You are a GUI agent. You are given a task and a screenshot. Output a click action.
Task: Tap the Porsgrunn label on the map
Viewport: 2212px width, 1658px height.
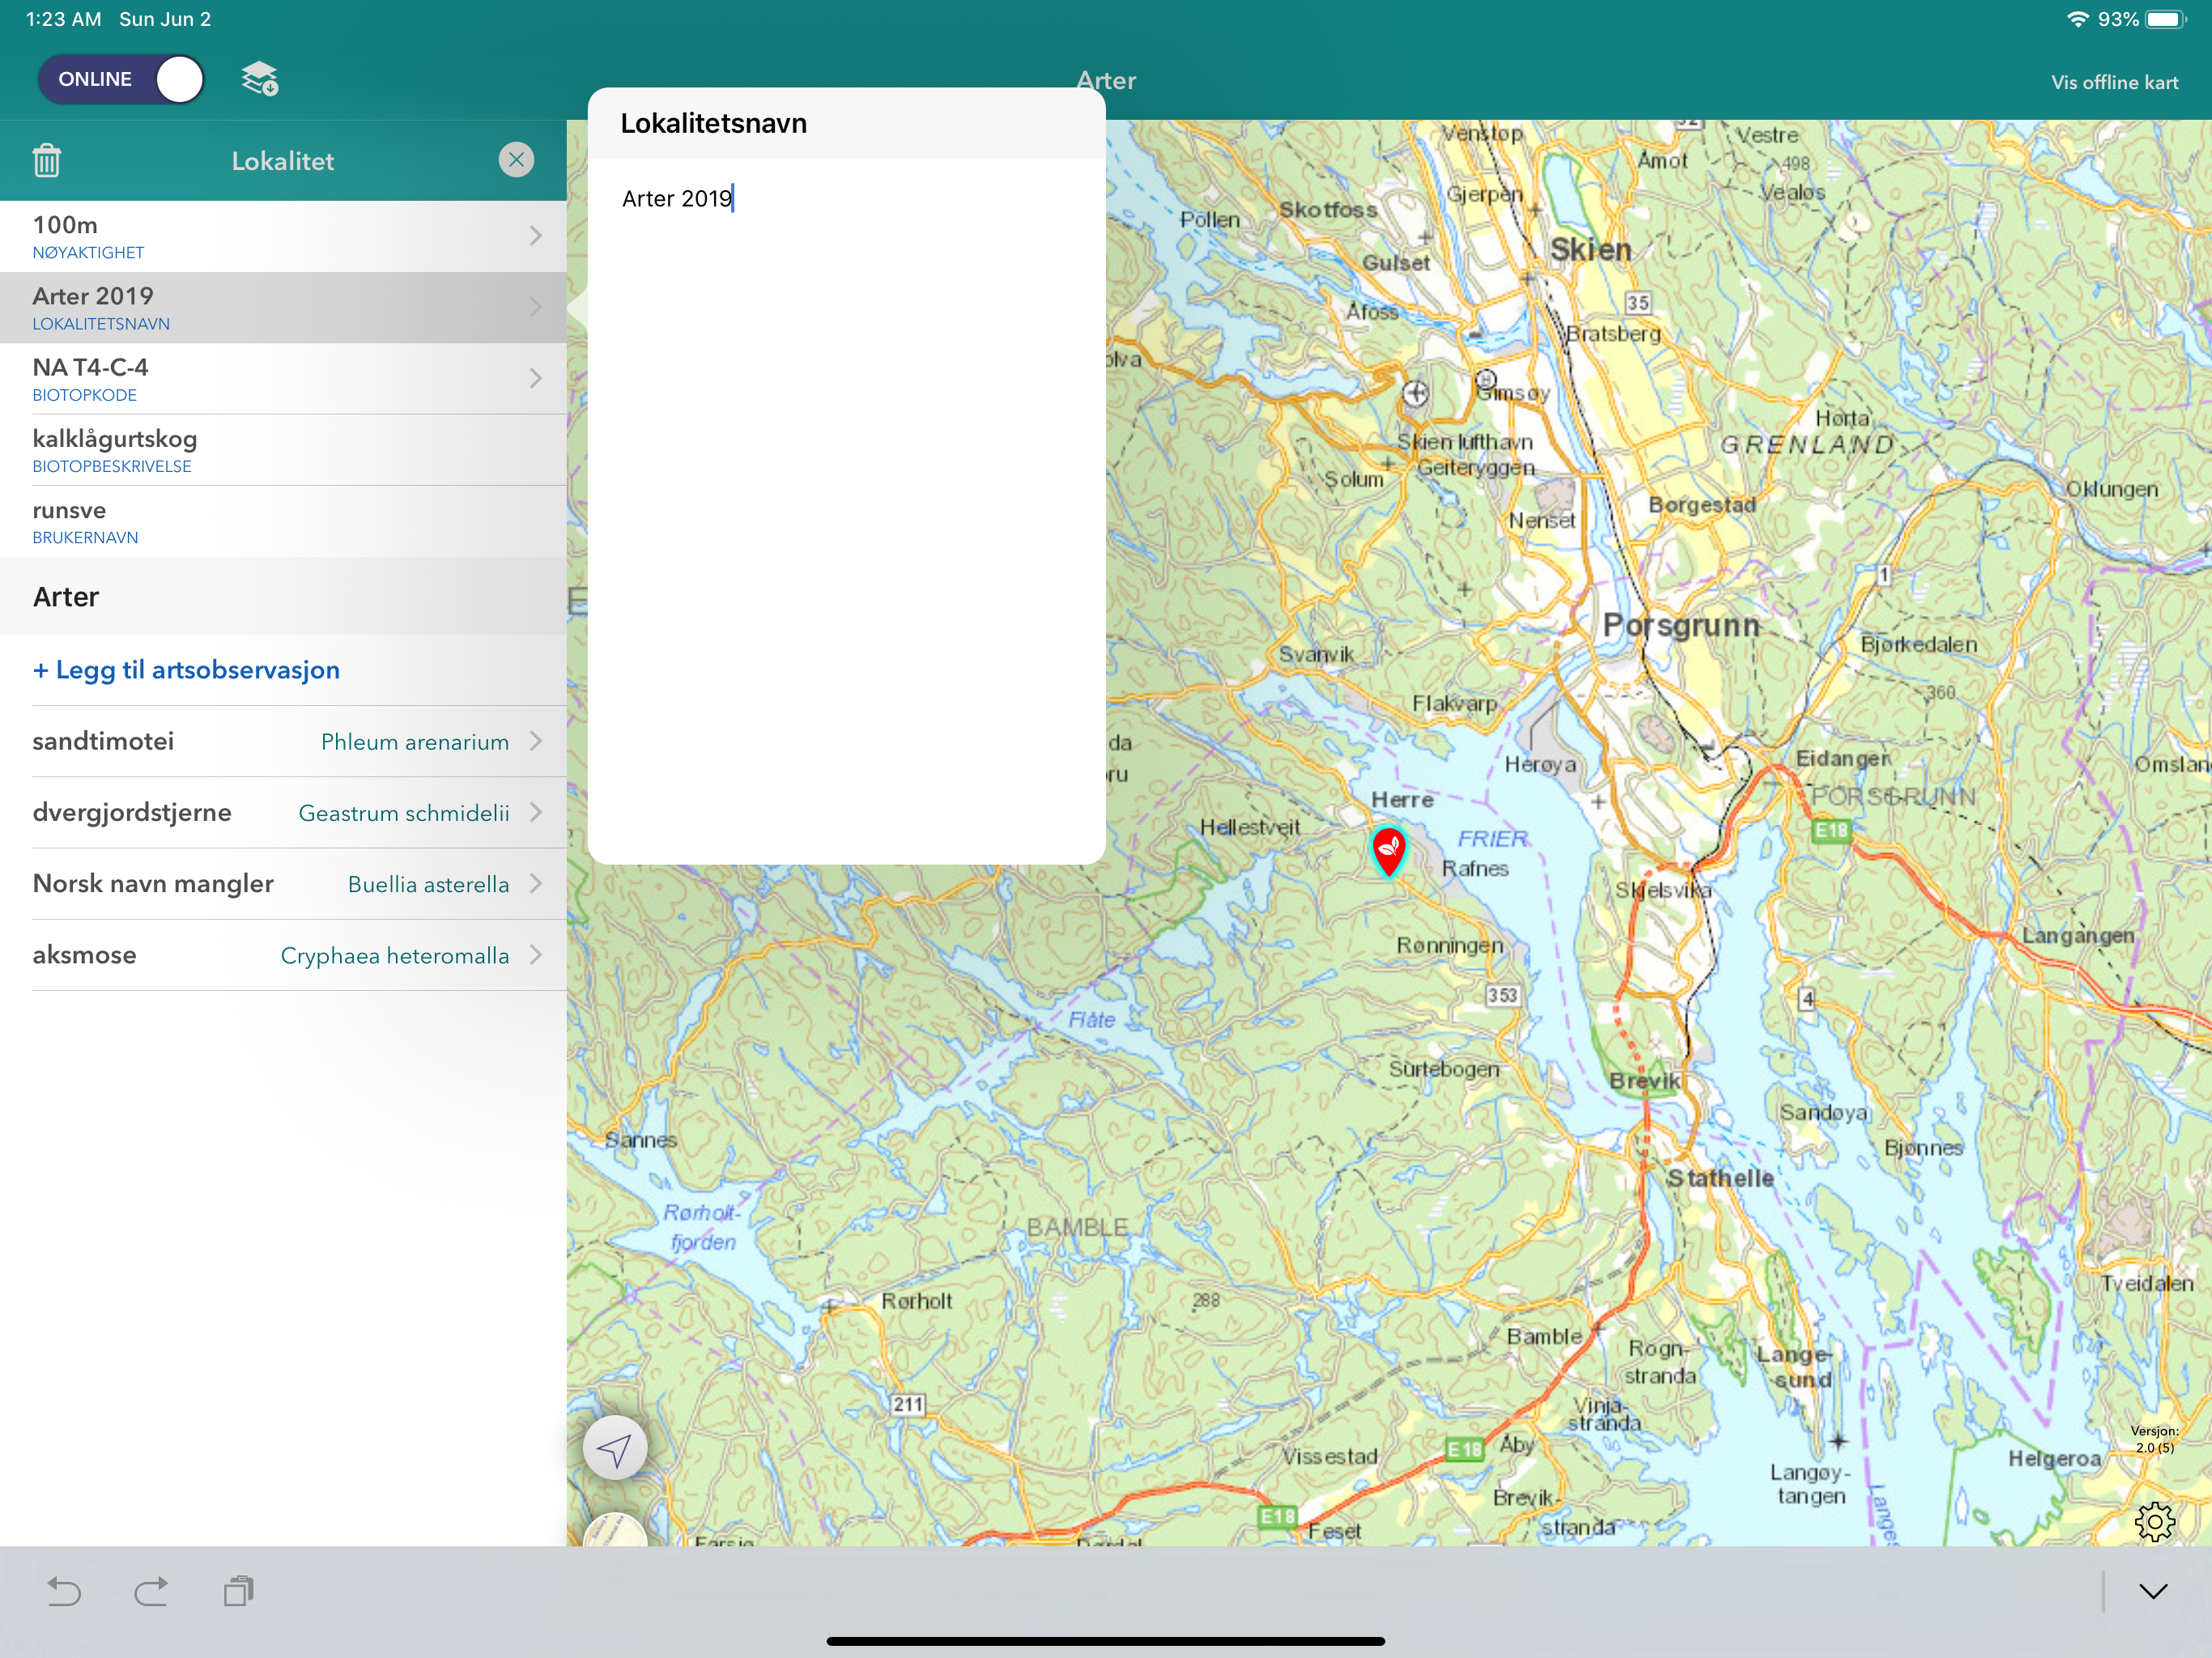(x=1681, y=626)
